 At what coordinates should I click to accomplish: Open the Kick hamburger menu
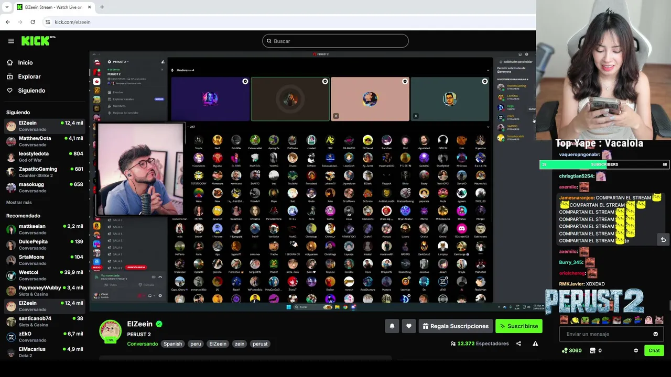coord(10,41)
